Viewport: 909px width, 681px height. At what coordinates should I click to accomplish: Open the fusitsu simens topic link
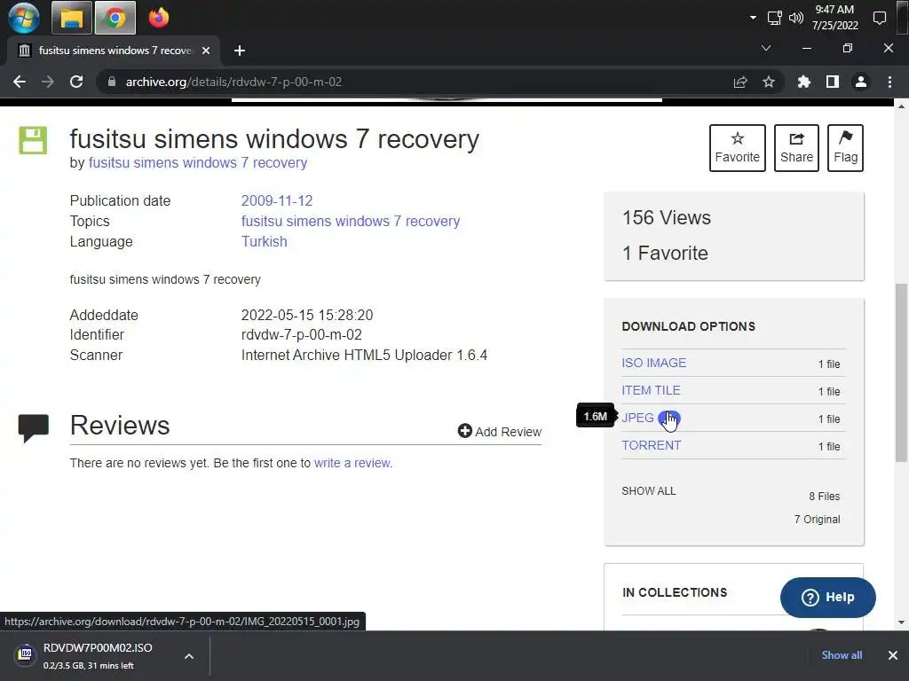coord(350,221)
